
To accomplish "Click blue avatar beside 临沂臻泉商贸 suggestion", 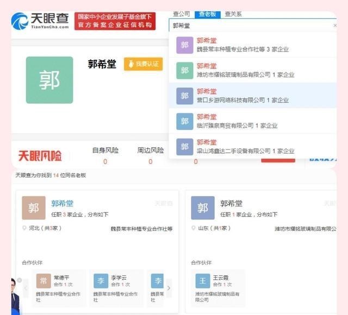I will point(185,121).
